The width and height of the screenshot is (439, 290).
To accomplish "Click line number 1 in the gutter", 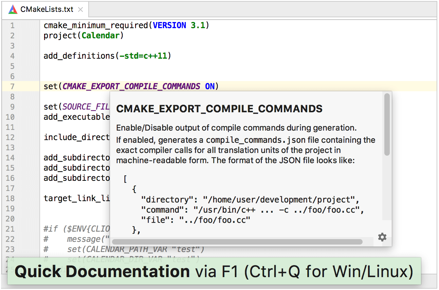I will pos(12,25).
